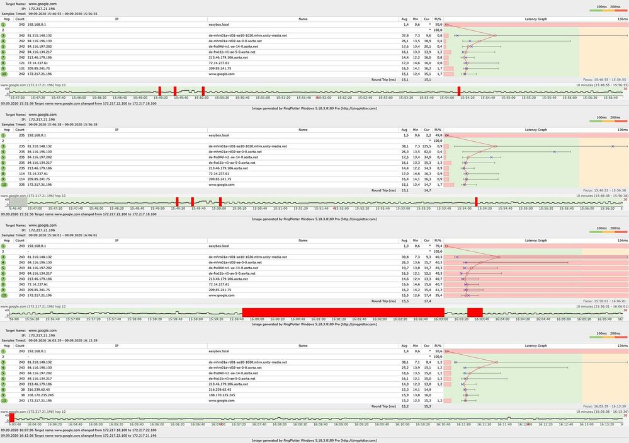The image size is (629, 443).
Task: Select hop 9 circle in 15:46:55 report
Action: click(3, 69)
